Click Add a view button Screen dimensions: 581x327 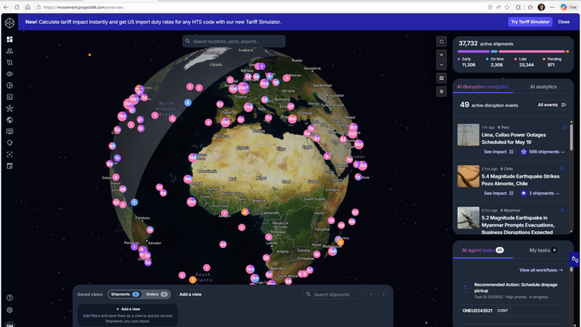click(191, 294)
